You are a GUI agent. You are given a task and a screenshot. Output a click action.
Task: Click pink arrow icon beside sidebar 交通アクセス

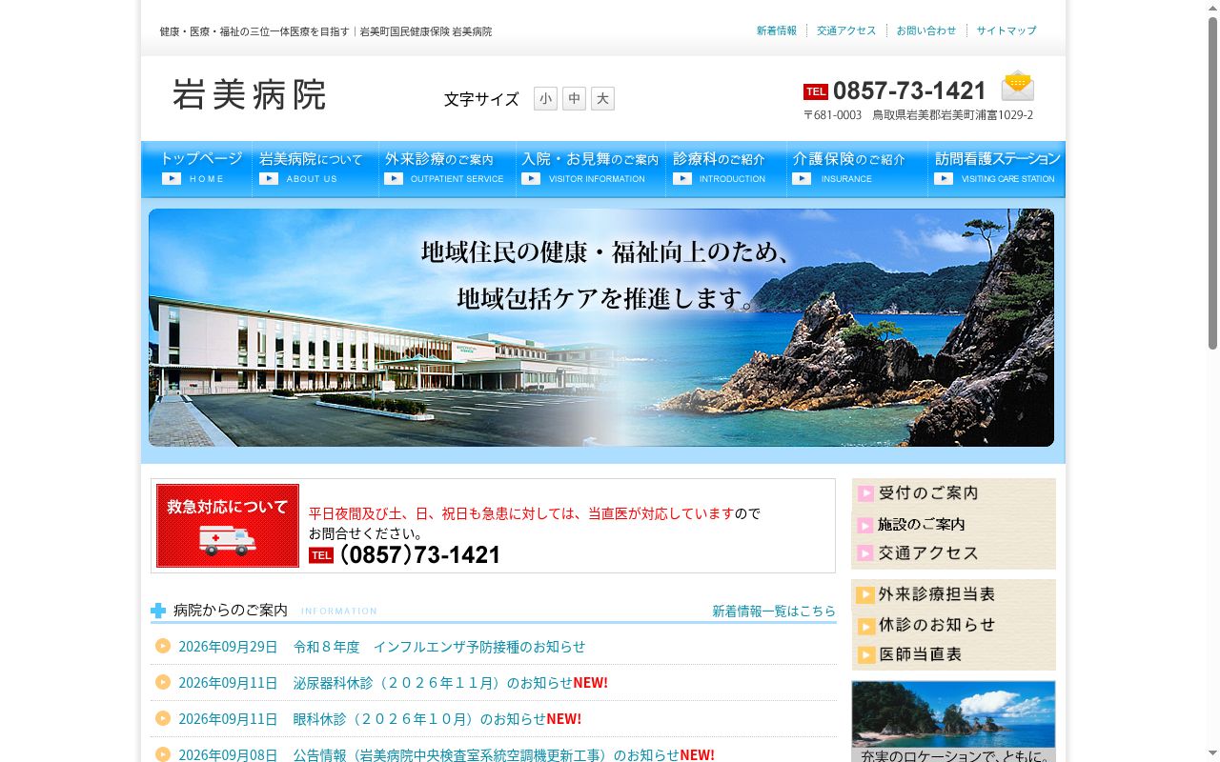pos(865,553)
